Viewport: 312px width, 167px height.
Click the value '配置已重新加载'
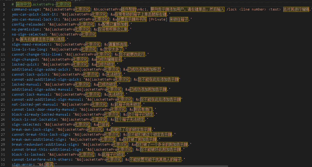point(115,24)
